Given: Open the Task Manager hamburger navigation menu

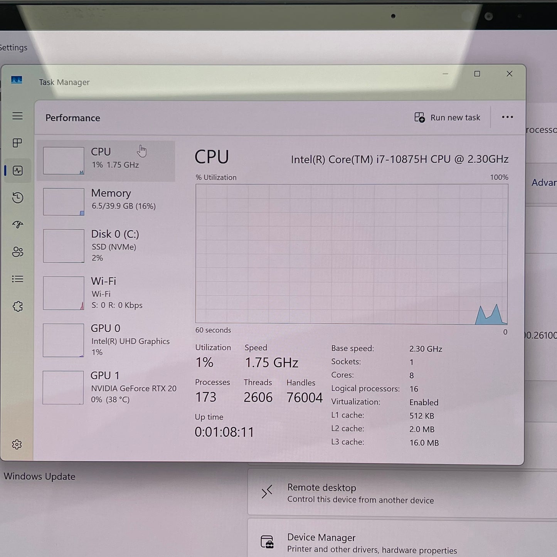Looking at the screenshot, I should (x=17, y=116).
